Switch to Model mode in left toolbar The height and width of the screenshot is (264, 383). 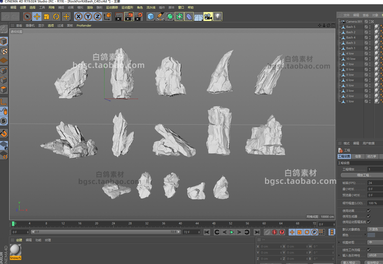point(4,41)
